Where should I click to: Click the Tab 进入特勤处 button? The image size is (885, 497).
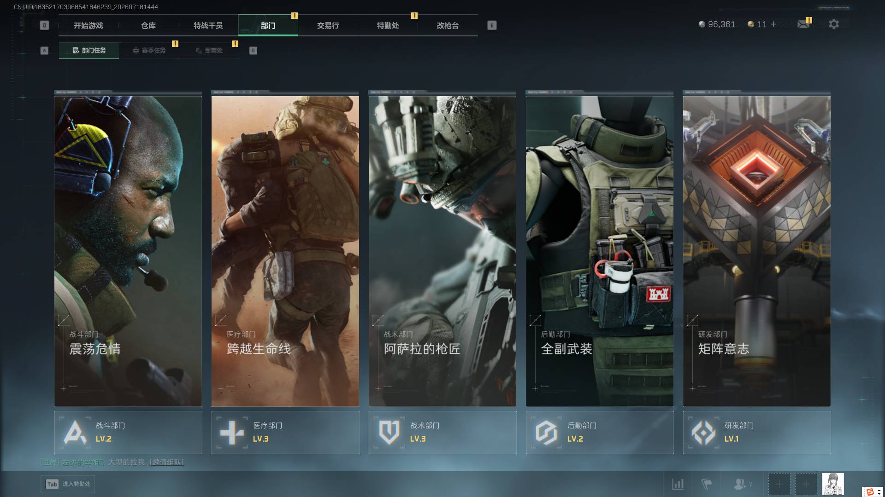click(68, 484)
